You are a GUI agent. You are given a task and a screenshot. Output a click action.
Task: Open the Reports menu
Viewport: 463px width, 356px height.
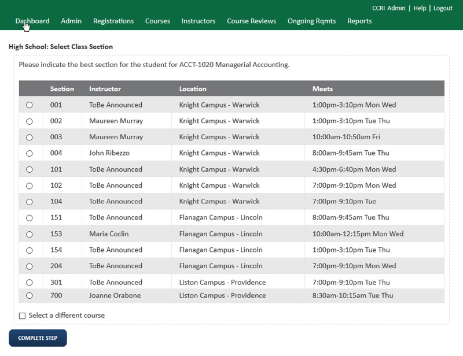click(359, 21)
